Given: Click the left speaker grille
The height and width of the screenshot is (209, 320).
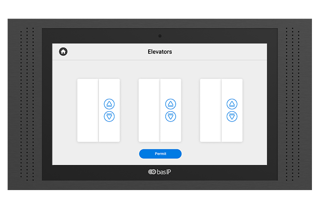Looking at the screenshot, I should 27,104.
